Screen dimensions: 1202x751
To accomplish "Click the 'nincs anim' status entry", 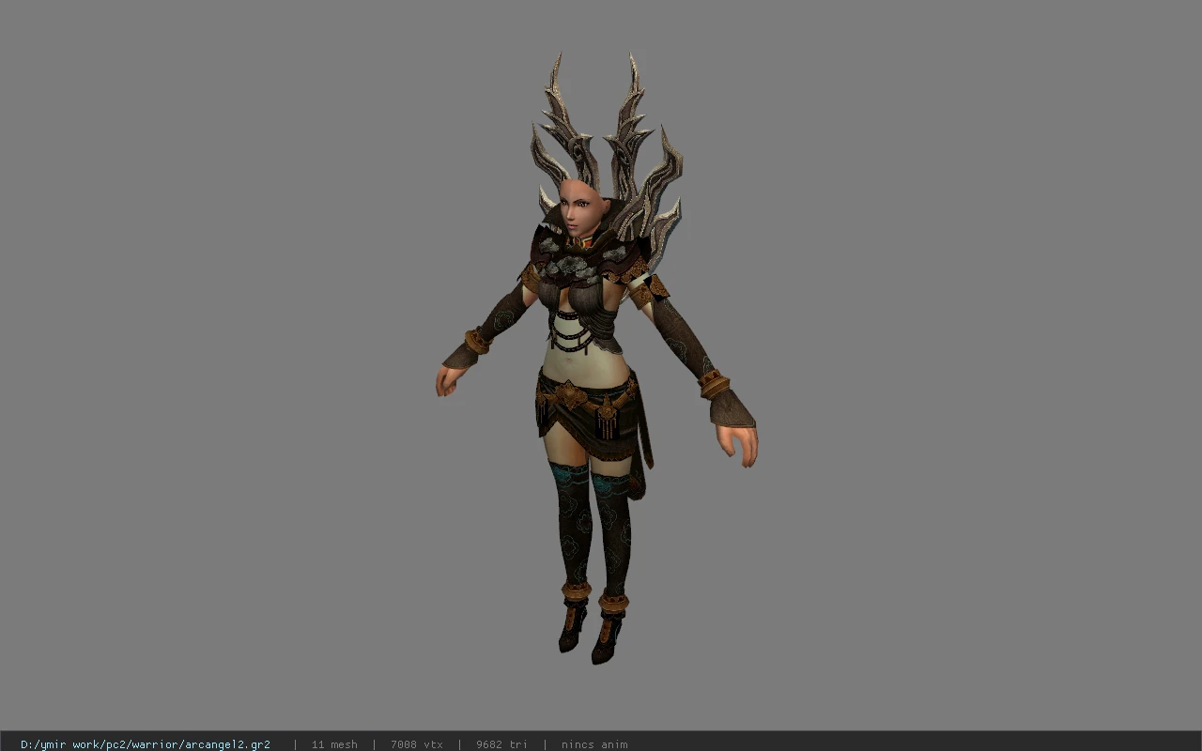I will pyautogui.click(x=594, y=744).
